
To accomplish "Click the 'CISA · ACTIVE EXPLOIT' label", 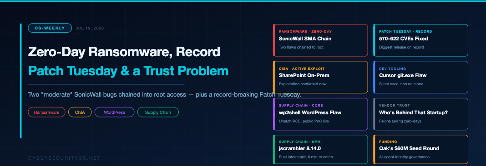I will (x=302, y=68).
